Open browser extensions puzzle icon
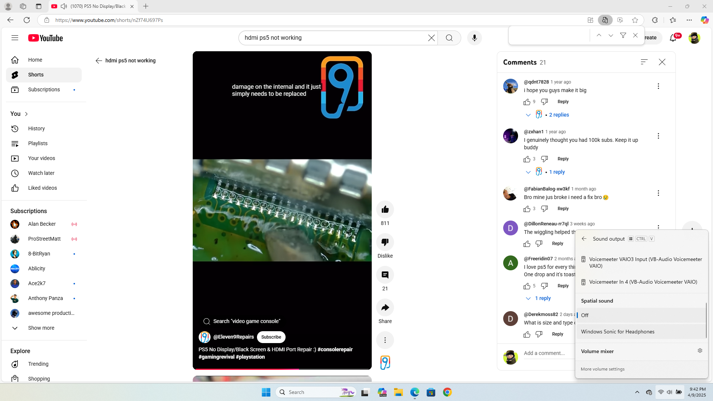713x401 pixels. (x=655, y=20)
